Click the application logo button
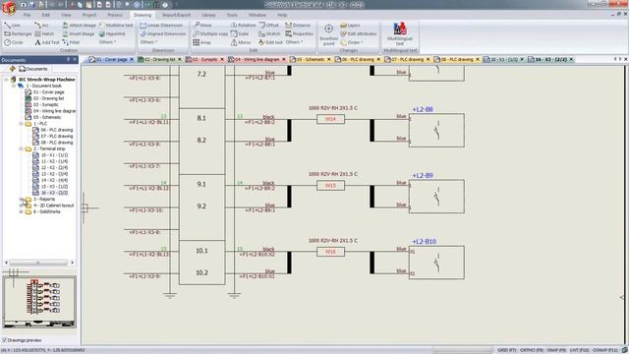 [x=8, y=7]
